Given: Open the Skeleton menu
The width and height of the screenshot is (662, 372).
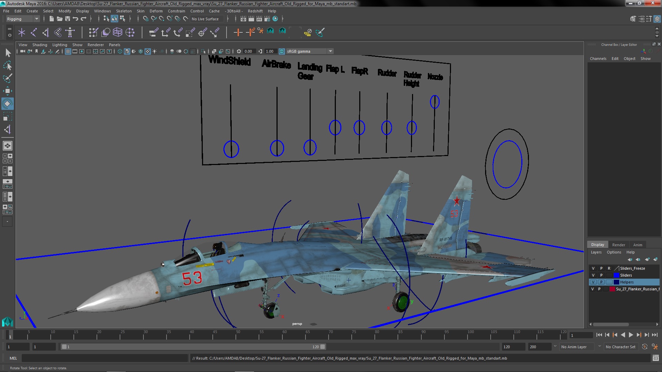Looking at the screenshot, I should pyautogui.click(x=123, y=11).
